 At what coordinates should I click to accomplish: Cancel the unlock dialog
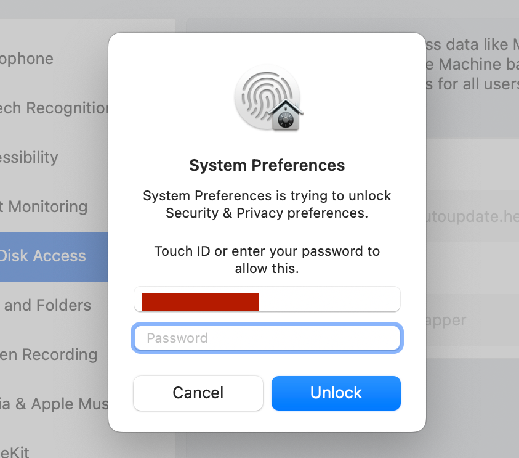pos(198,393)
